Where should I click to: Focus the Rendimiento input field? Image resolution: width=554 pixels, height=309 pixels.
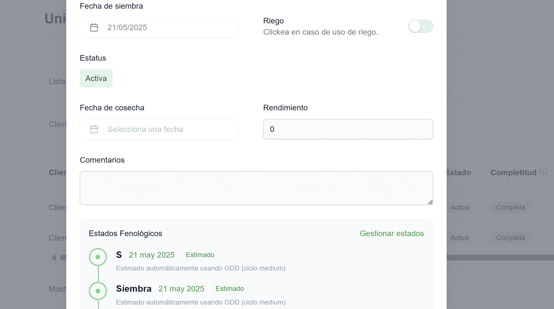(348, 129)
